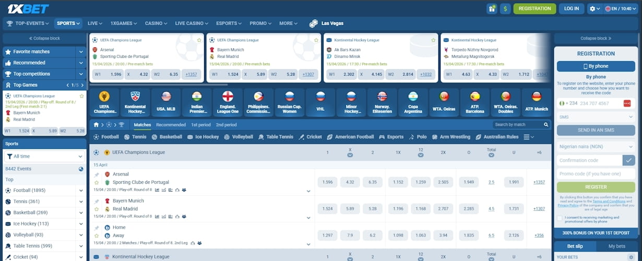Filter by Ice Hockey in sports bar
The height and width of the screenshot is (261, 642).
pos(203,137)
